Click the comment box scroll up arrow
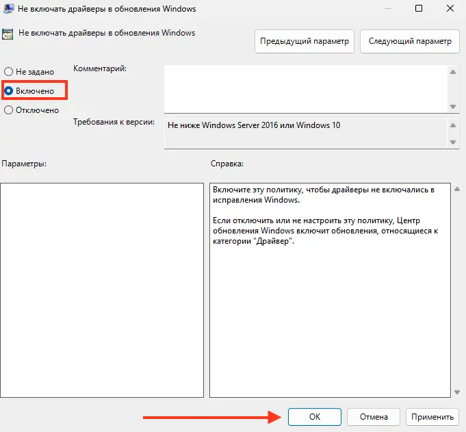This screenshot has width=466, height=432. tap(452, 72)
